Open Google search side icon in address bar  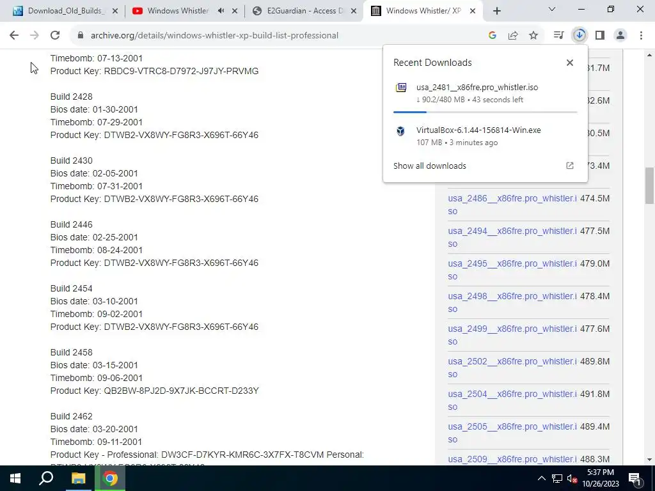pyautogui.click(x=493, y=36)
